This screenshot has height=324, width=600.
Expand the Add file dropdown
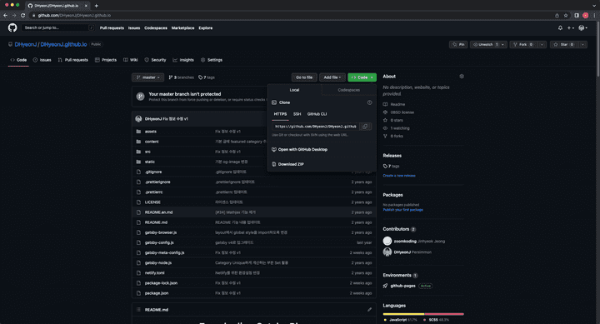332,77
